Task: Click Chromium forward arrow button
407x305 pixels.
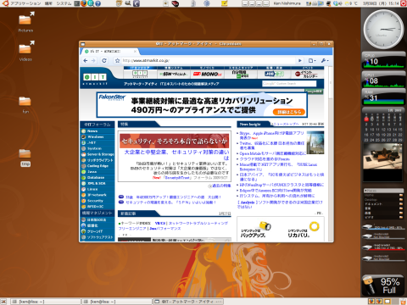Action: click(93, 60)
